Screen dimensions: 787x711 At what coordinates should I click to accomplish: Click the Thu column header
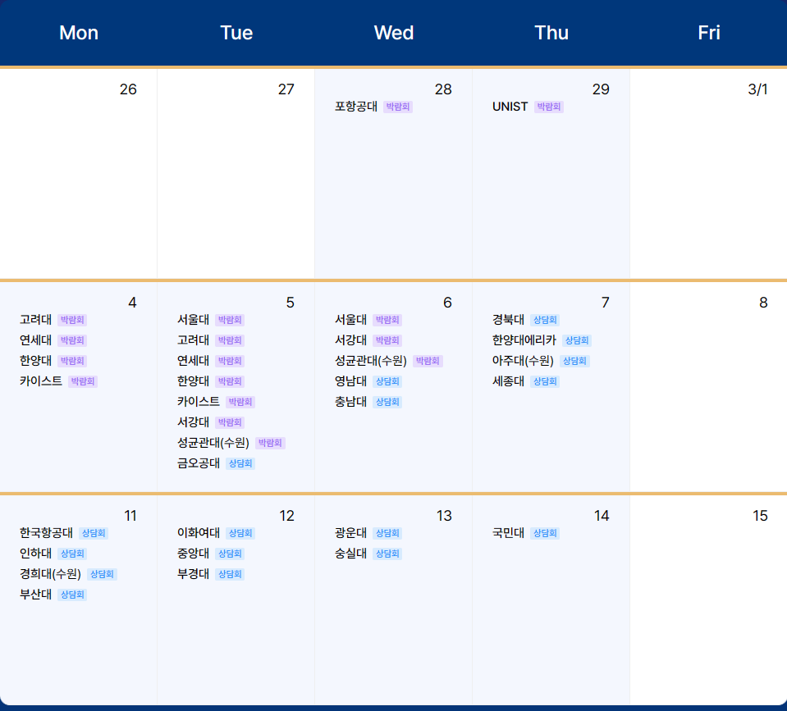(x=551, y=33)
